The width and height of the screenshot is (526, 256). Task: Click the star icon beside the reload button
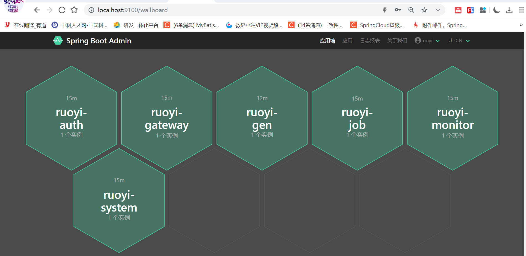tap(74, 10)
